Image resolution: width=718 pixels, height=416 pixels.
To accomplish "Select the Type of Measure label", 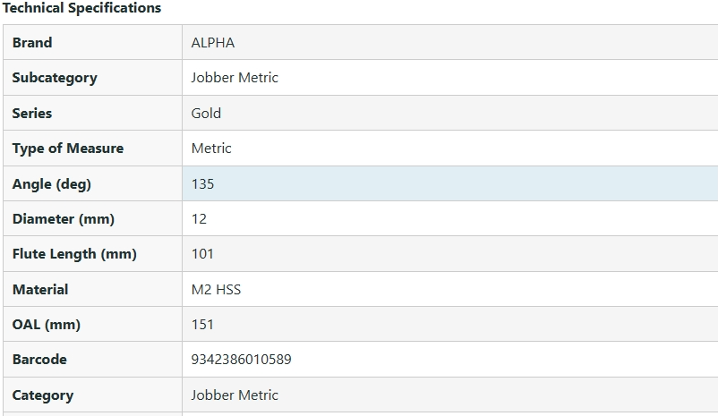I will click(68, 149).
